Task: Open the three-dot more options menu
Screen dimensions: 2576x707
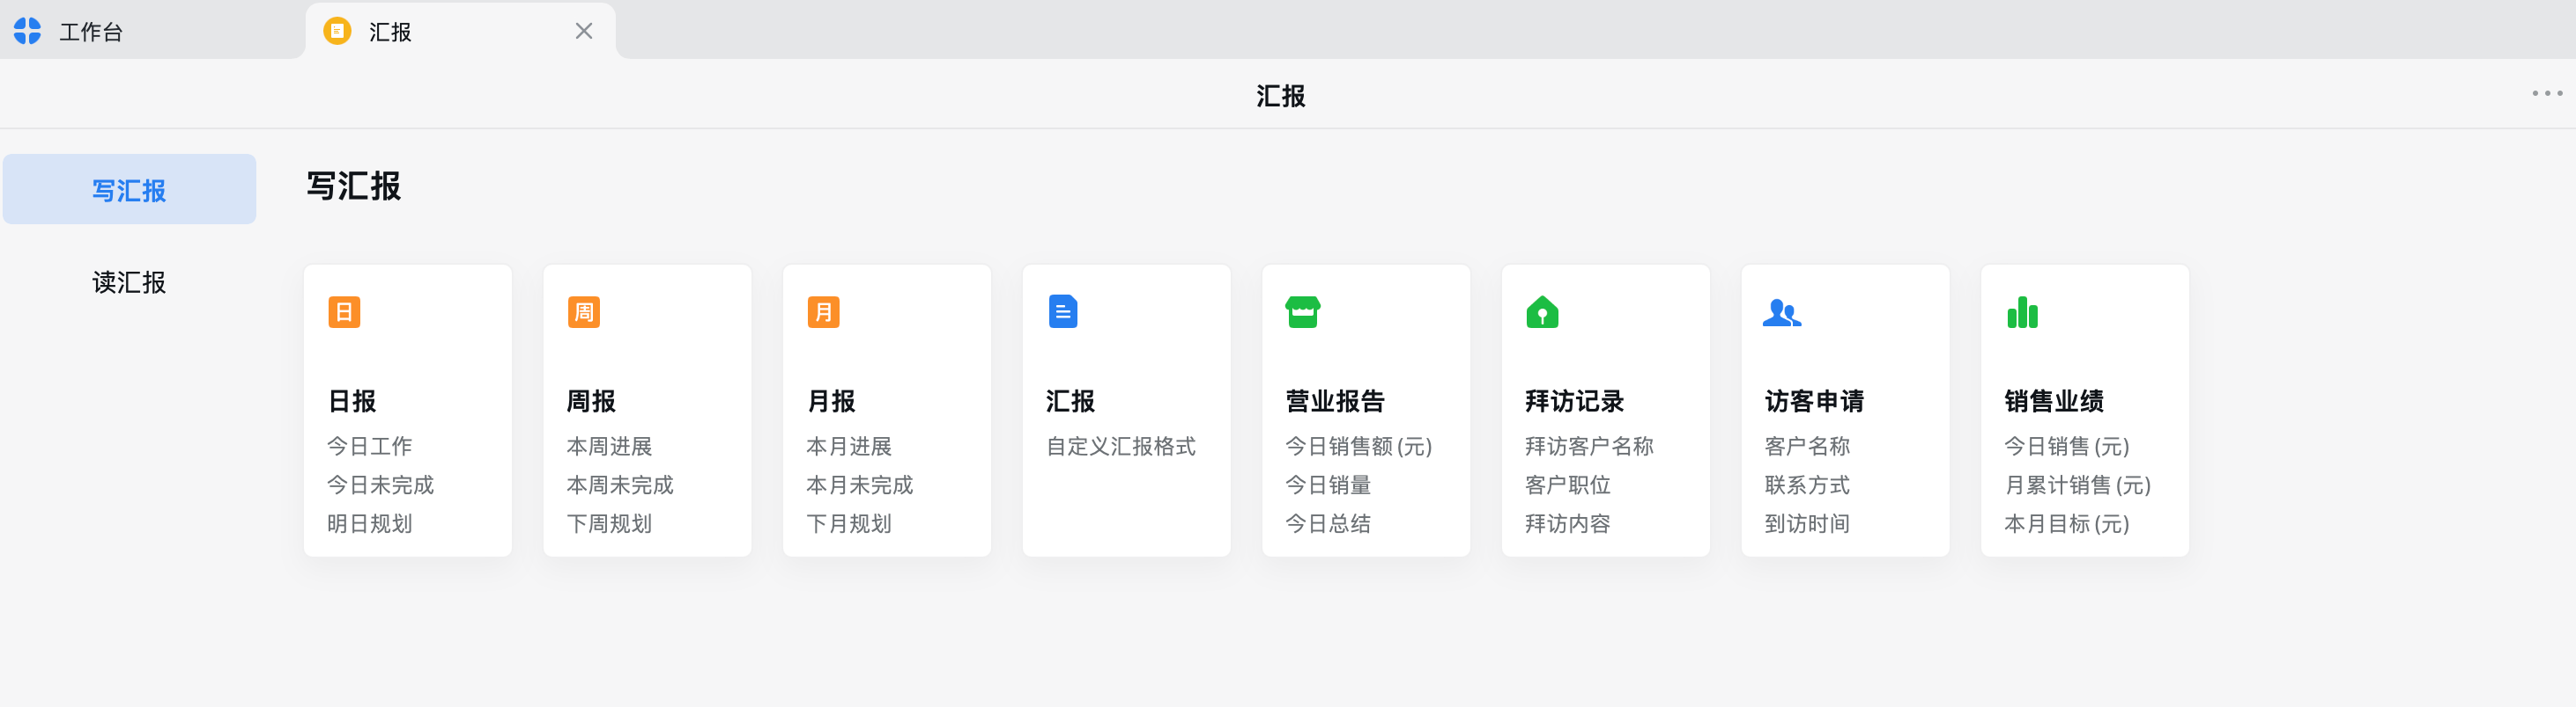Action: [x=2547, y=93]
